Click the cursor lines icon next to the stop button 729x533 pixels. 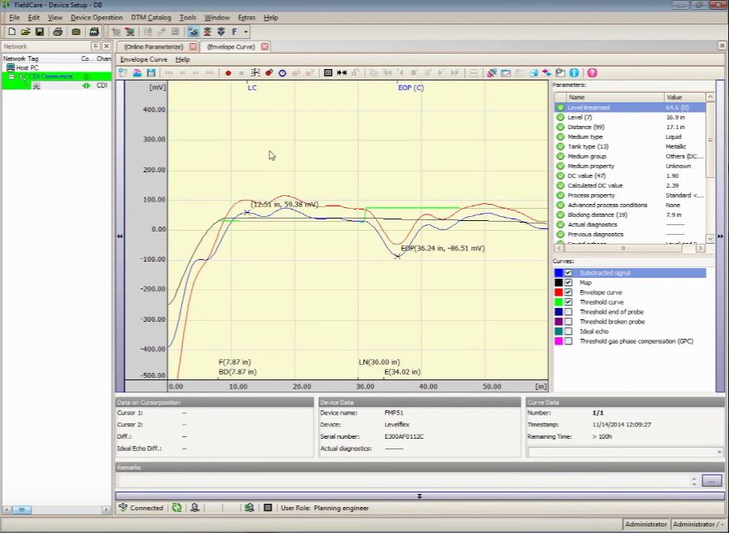pos(255,73)
